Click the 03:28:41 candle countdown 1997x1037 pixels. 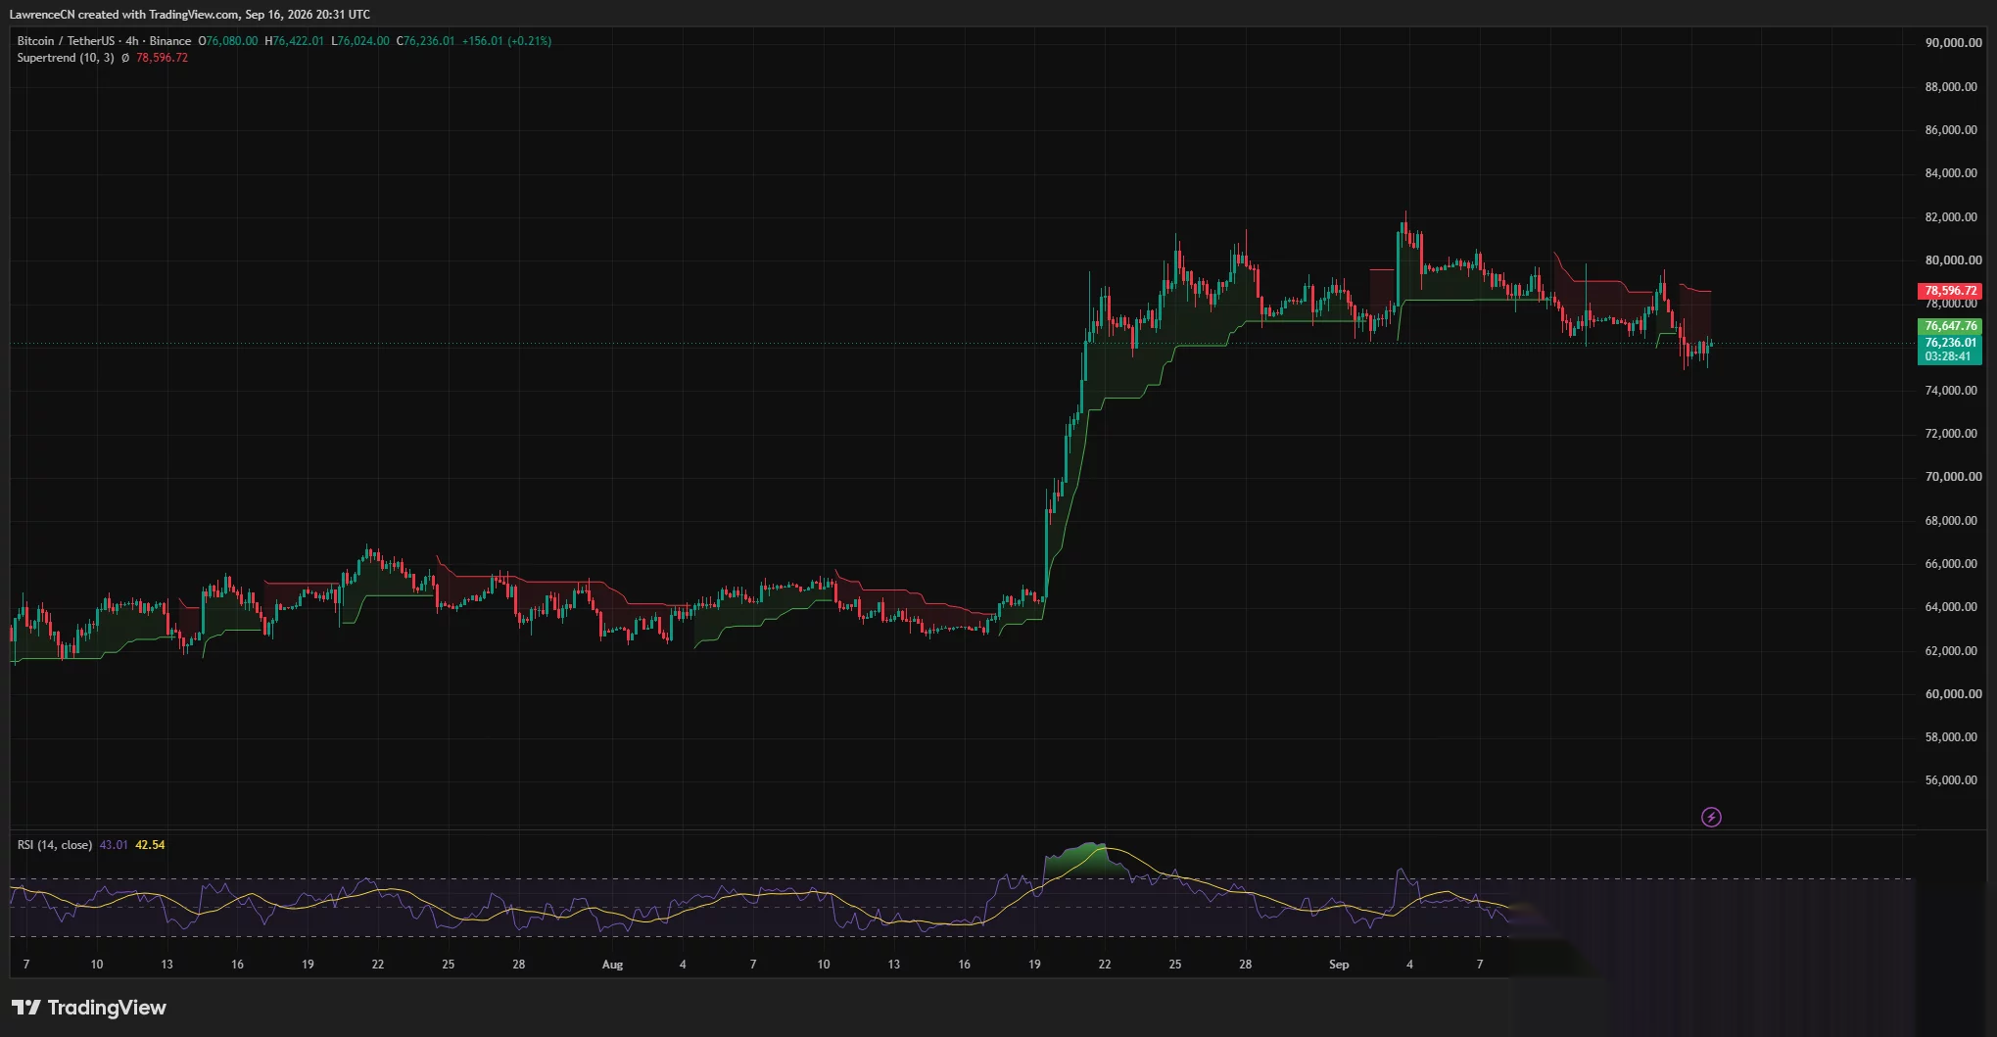(1948, 356)
